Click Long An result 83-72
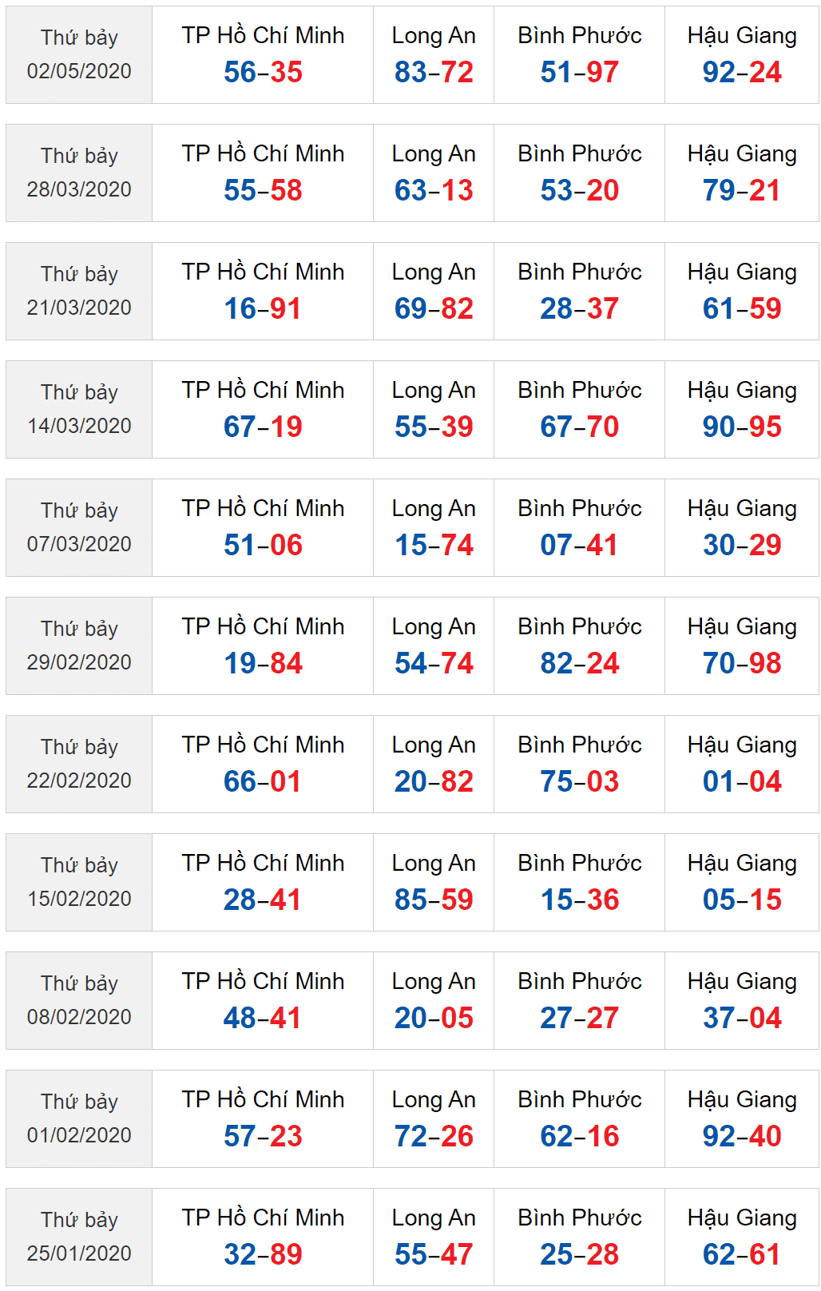 tap(434, 73)
